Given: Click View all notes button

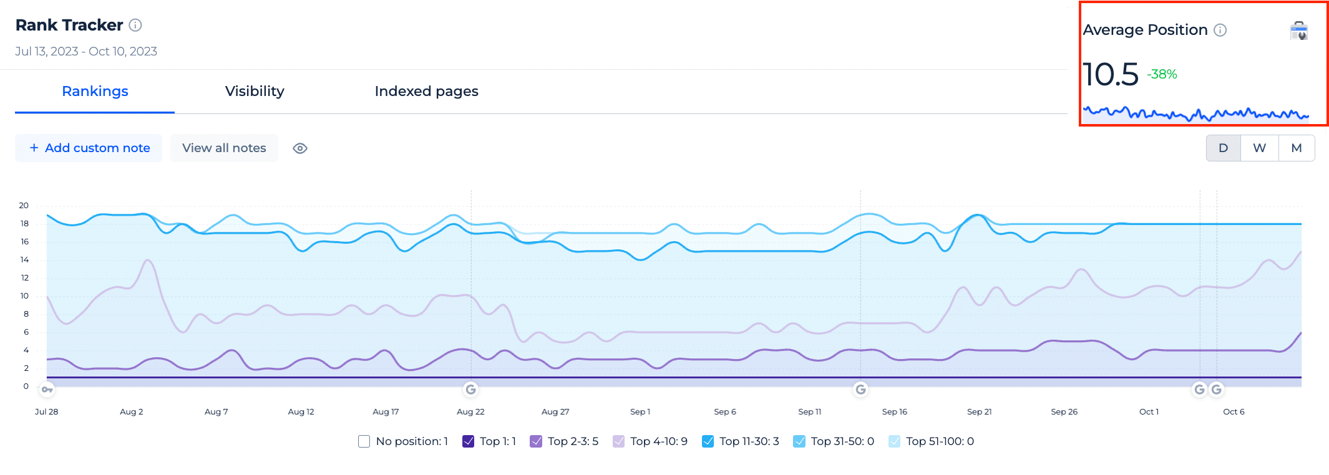Looking at the screenshot, I should click(x=224, y=148).
